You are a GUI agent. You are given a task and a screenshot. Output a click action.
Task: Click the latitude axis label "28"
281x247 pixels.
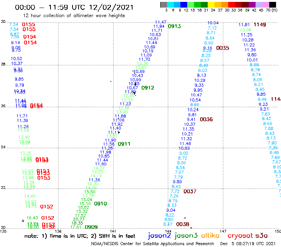click(x=3, y=64)
